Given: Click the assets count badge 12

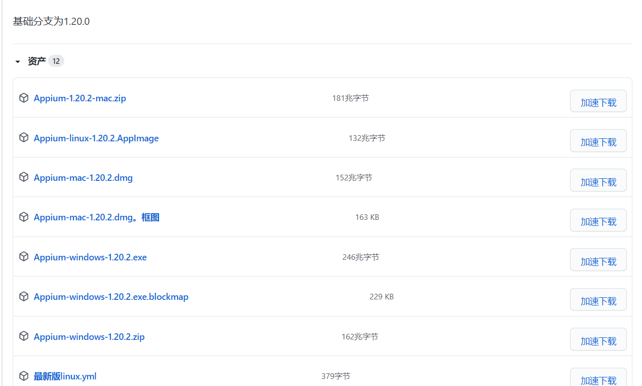Looking at the screenshot, I should pos(56,61).
